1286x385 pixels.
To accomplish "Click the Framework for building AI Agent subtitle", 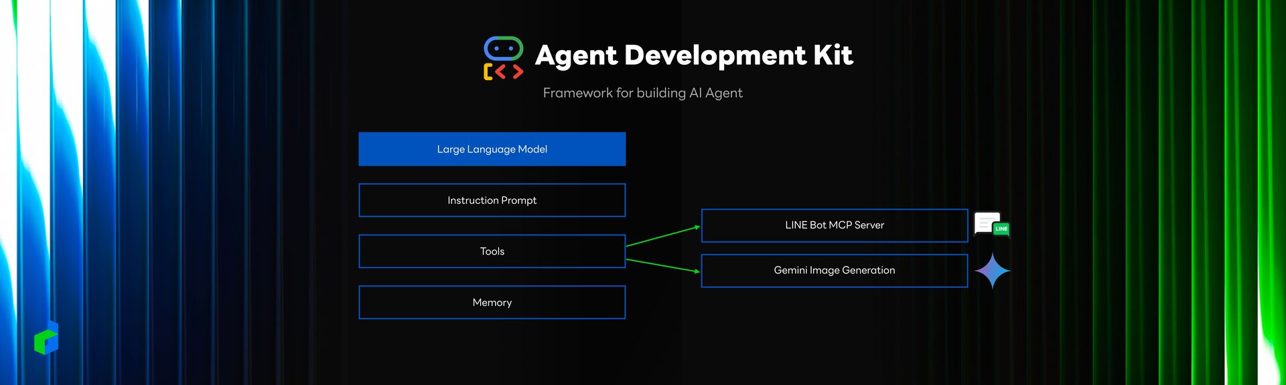I will [x=643, y=93].
